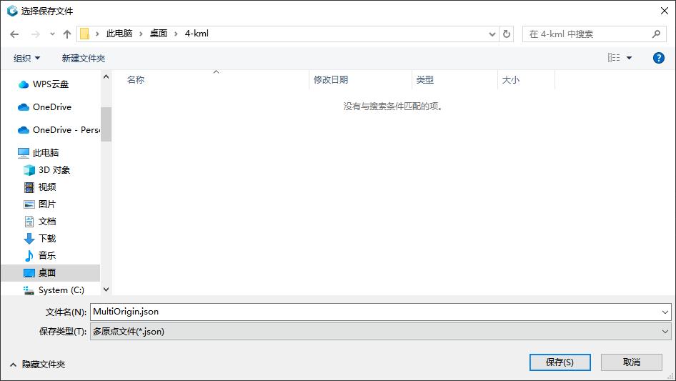Select WPS云盘 in navigation pane
The height and width of the screenshot is (381, 676).
(51, 84)
